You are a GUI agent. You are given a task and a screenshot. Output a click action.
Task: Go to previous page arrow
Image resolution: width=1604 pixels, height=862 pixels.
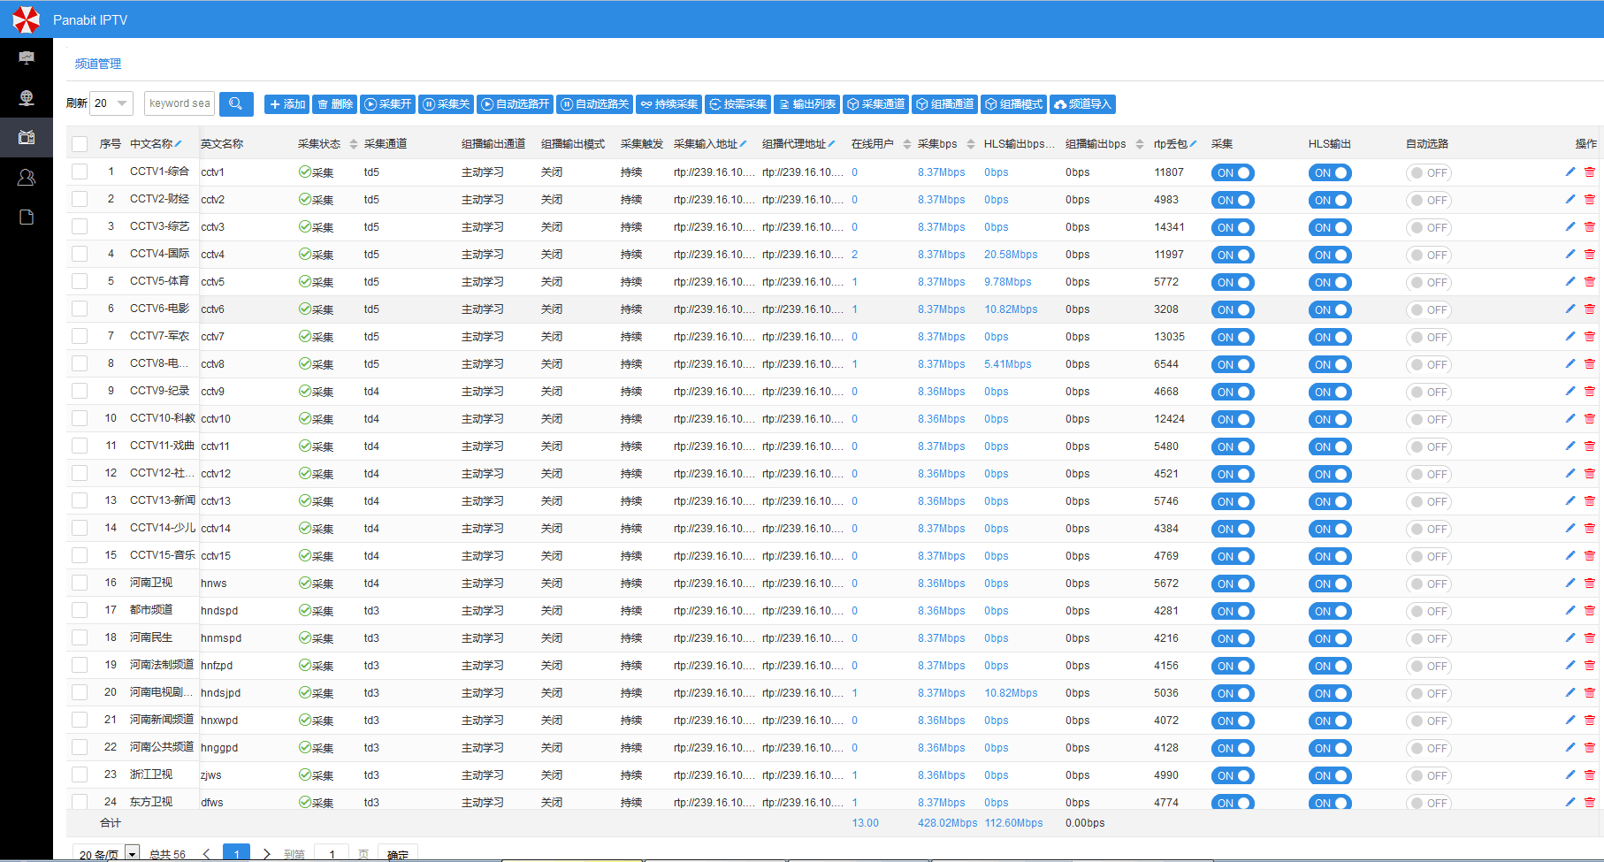[x=207, y=854]
